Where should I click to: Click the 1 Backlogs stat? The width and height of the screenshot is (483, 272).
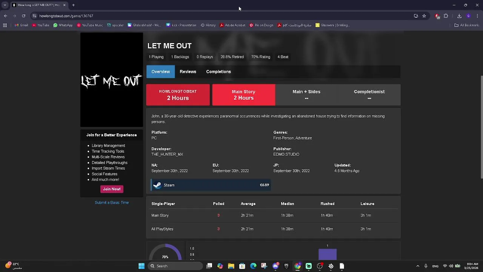(180, 57)
